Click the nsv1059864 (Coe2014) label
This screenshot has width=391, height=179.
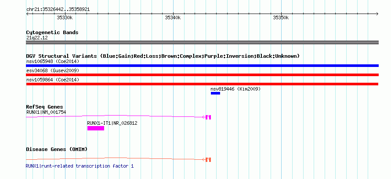[x=53, y=80]
